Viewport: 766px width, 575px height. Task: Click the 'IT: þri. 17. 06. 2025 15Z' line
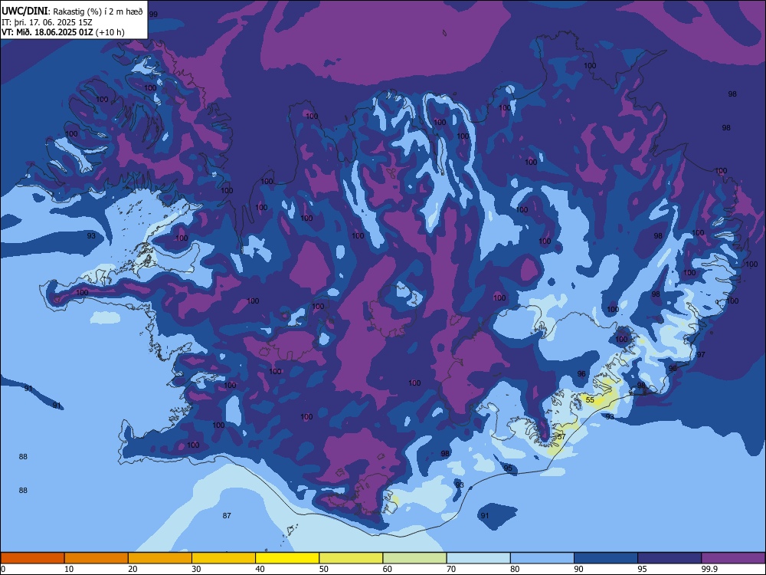click(47, 22)
